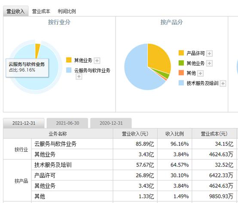Viewport: 238px width, 203px height.
Task: Click plus icon next to 其他 legend entry
Action: (200, 73)
